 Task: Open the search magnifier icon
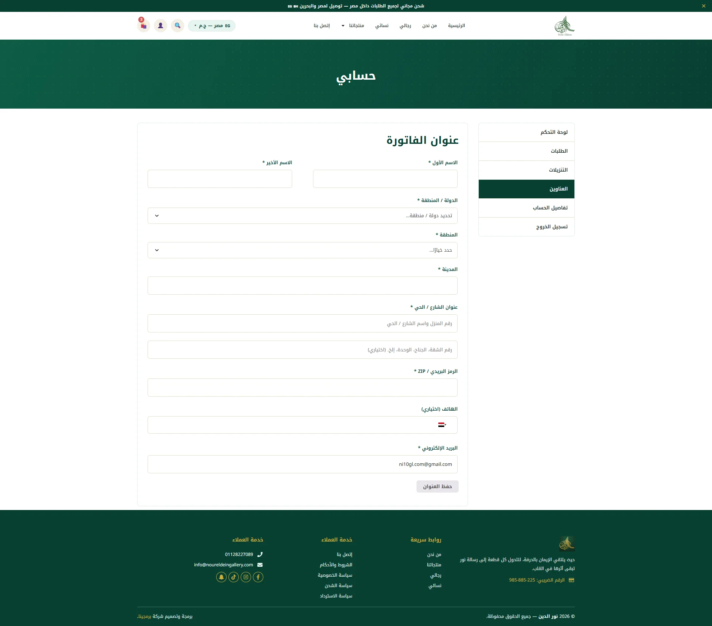point(178,26)
